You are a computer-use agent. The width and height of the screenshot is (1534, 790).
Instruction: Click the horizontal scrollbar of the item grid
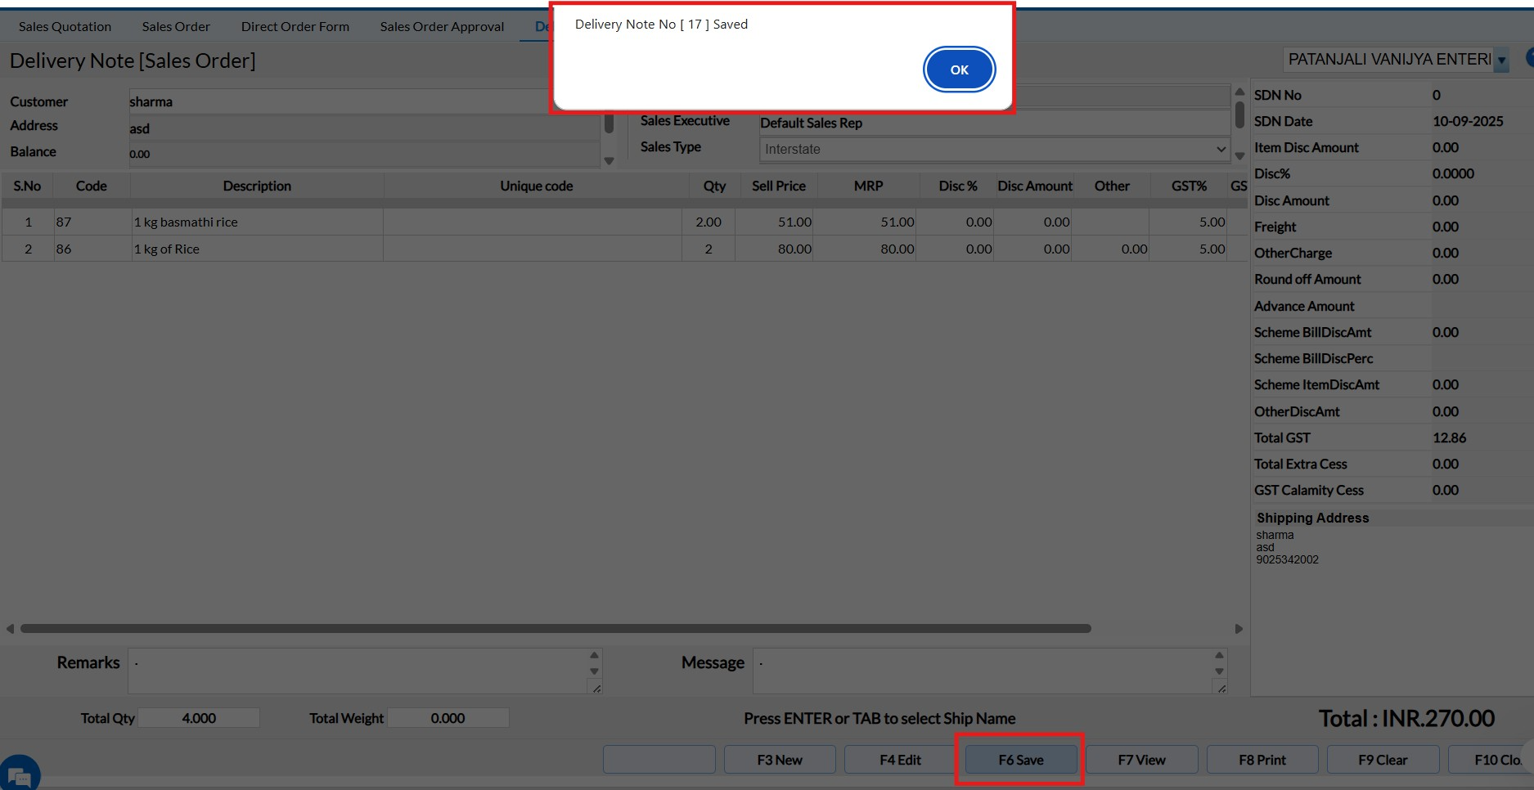tap(556, 629)
